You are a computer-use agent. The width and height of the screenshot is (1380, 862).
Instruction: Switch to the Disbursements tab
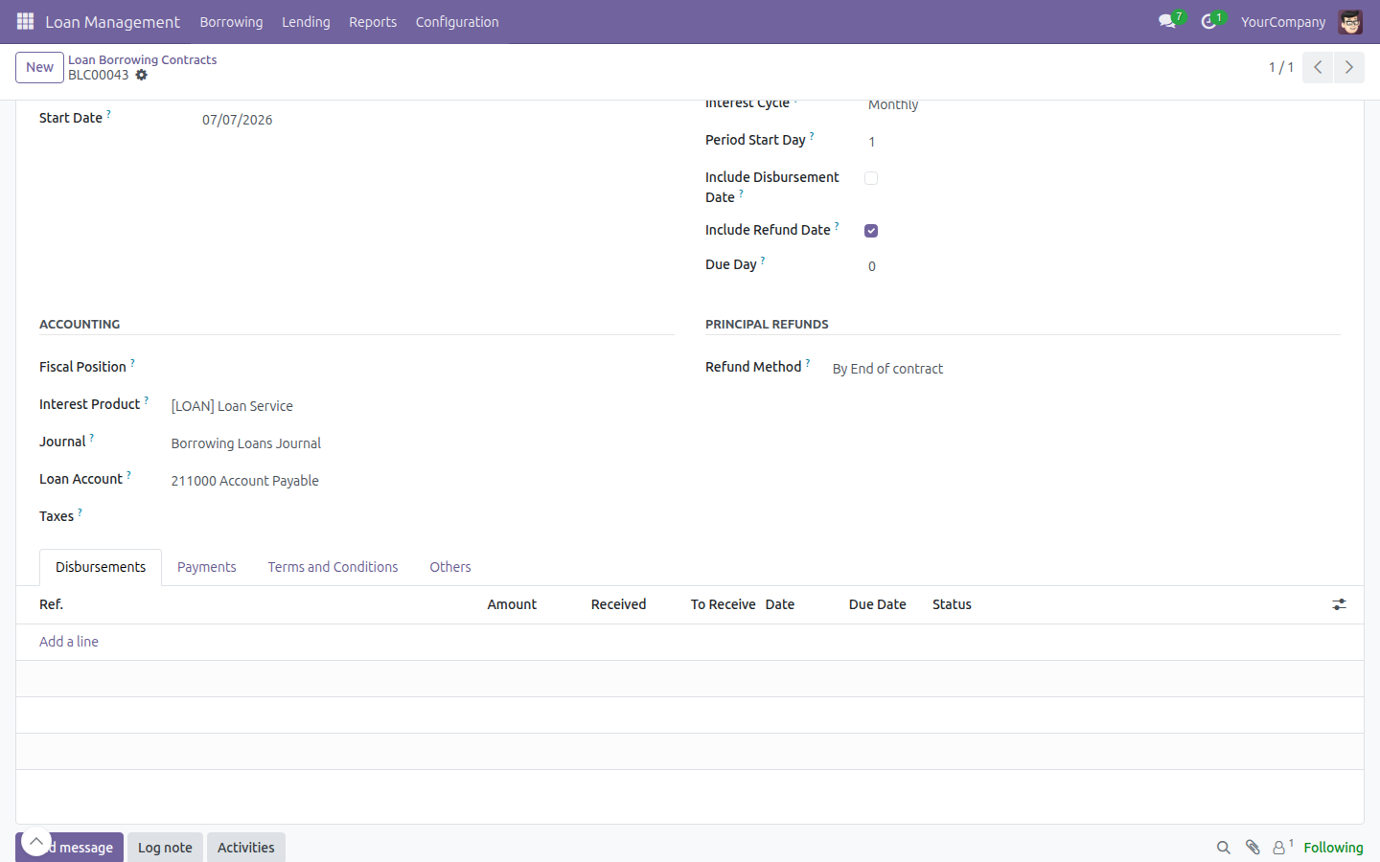pyautogui.click(x=101, y=567)
